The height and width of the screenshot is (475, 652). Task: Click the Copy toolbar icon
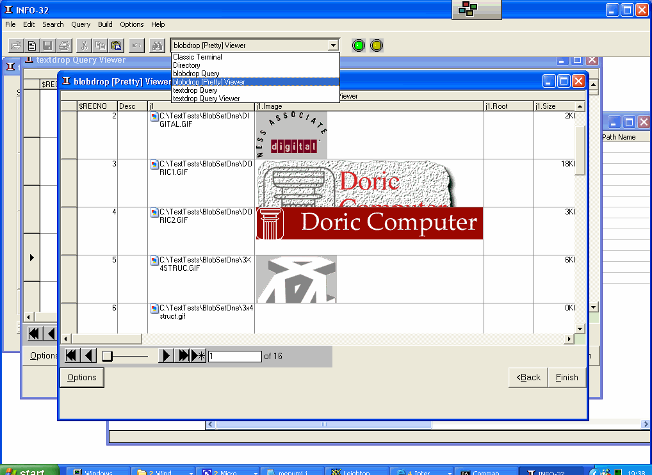100,45
